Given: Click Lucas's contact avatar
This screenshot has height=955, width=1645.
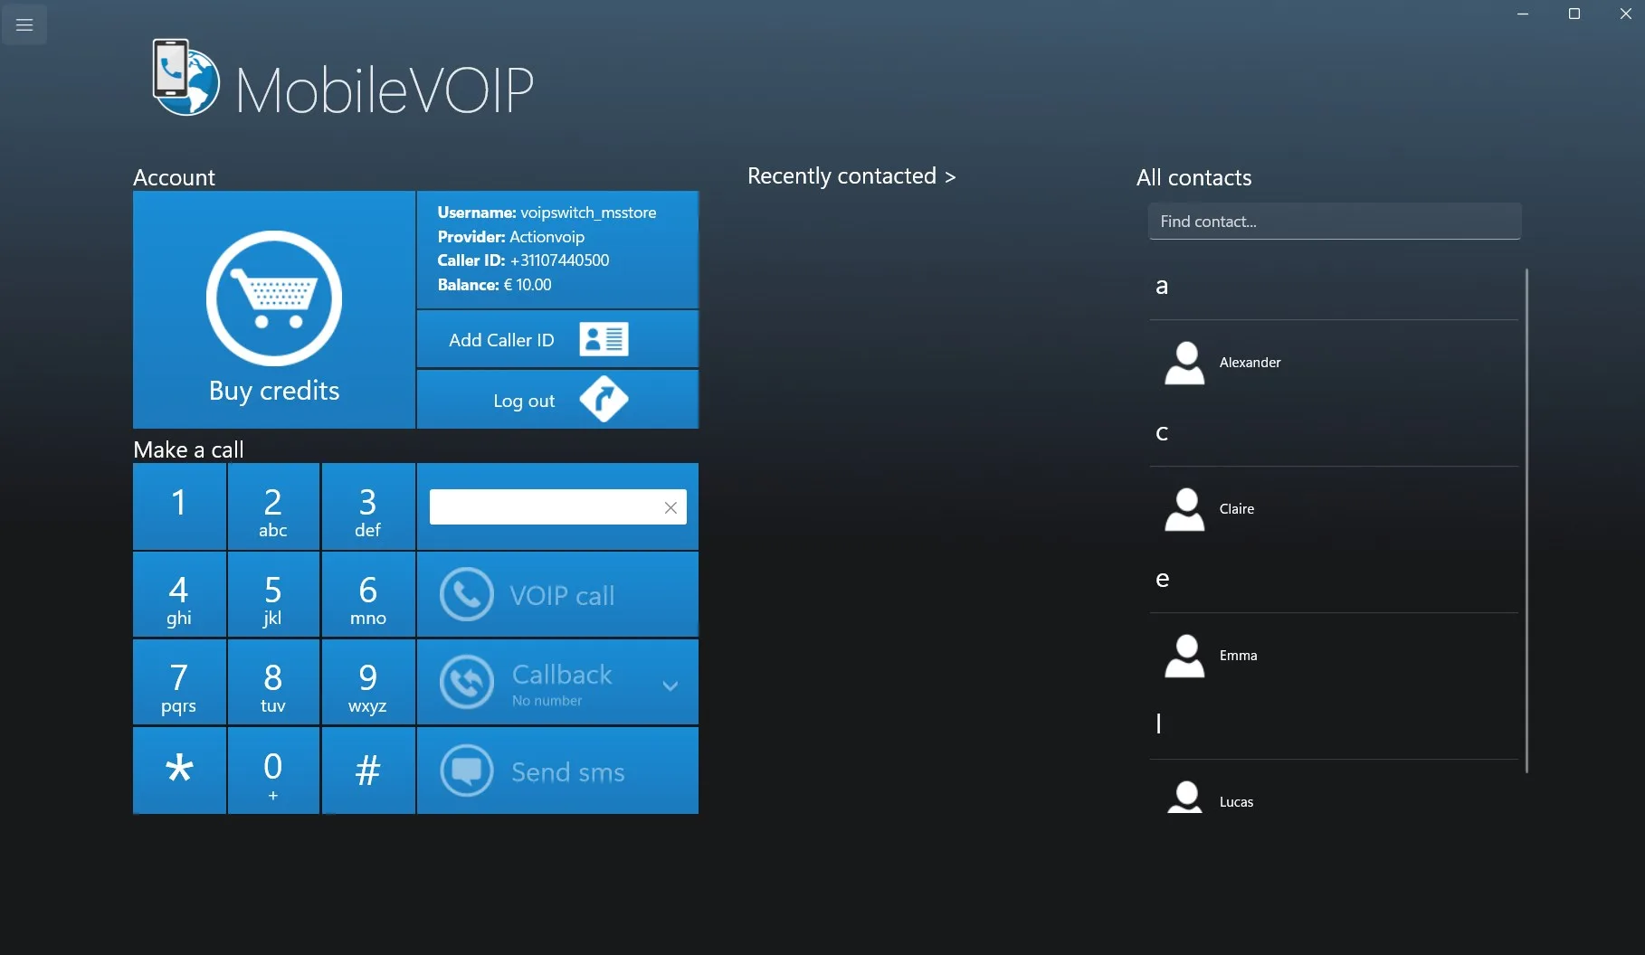Looking at the screenshot, I should click(x=1184, y=798).
